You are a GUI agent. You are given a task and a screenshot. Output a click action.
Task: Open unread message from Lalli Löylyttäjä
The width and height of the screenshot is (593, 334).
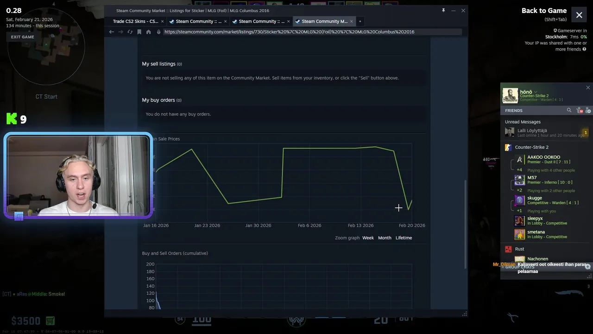[547, 133]
